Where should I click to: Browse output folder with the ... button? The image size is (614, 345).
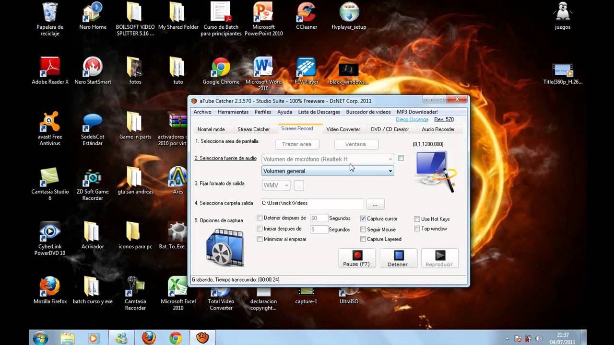[x=375, y=205]
